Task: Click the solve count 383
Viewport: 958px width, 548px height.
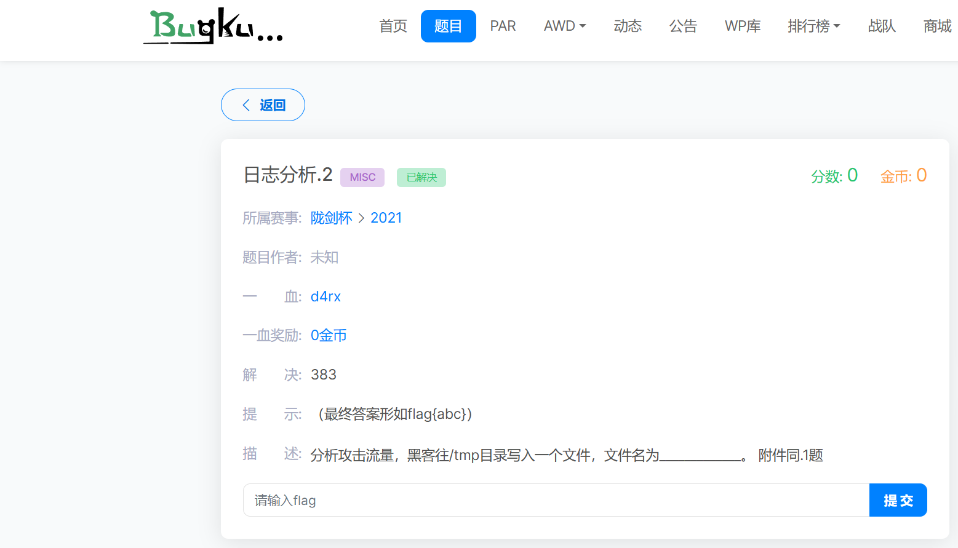Action: pos(324,375)
